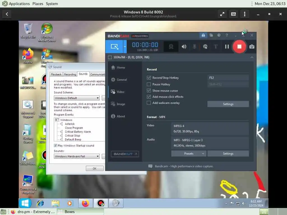Click the F12 record hotkey field

pyautogui.click(x=228, y=78)
